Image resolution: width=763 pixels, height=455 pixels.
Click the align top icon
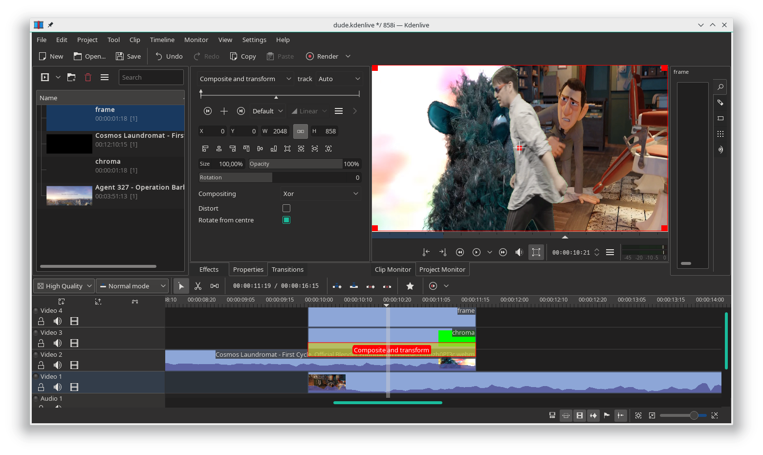point(246,149)
